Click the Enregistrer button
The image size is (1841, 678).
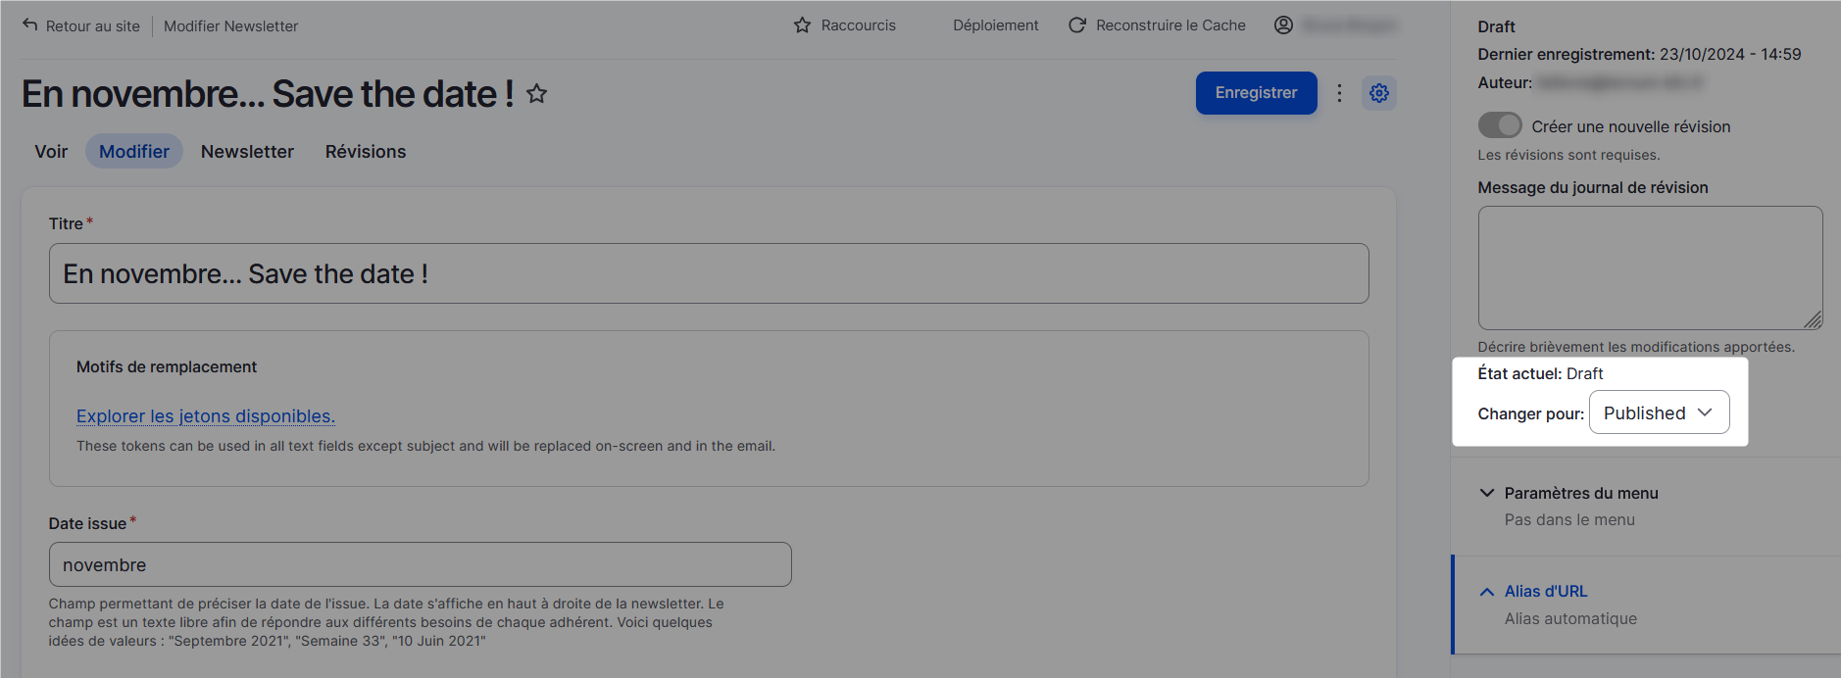point(1256,93)
